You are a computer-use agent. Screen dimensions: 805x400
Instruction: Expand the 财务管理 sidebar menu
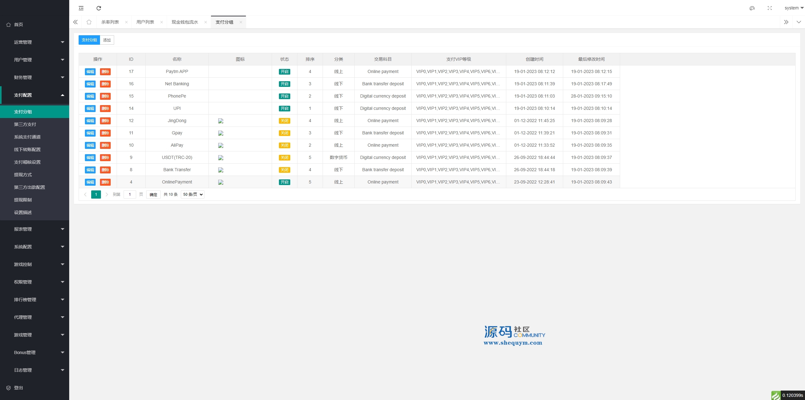(x=35, y=77)
